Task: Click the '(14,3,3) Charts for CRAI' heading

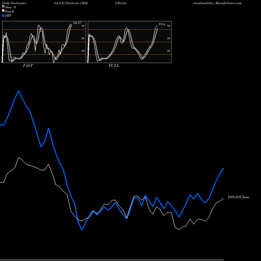Action: tap(70, 3)
